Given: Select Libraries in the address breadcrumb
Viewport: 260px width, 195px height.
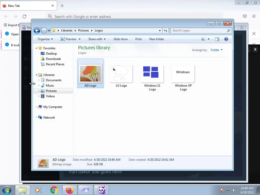Looking at the screenshot, I should coord(67,30).
